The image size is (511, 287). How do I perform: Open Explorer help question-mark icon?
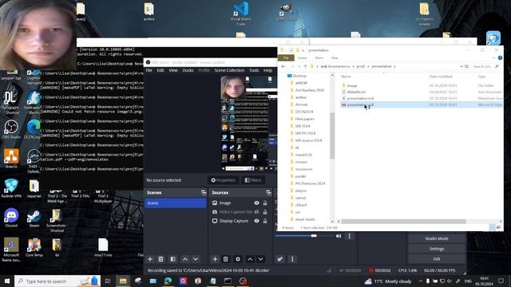click(x=500, y=58)
